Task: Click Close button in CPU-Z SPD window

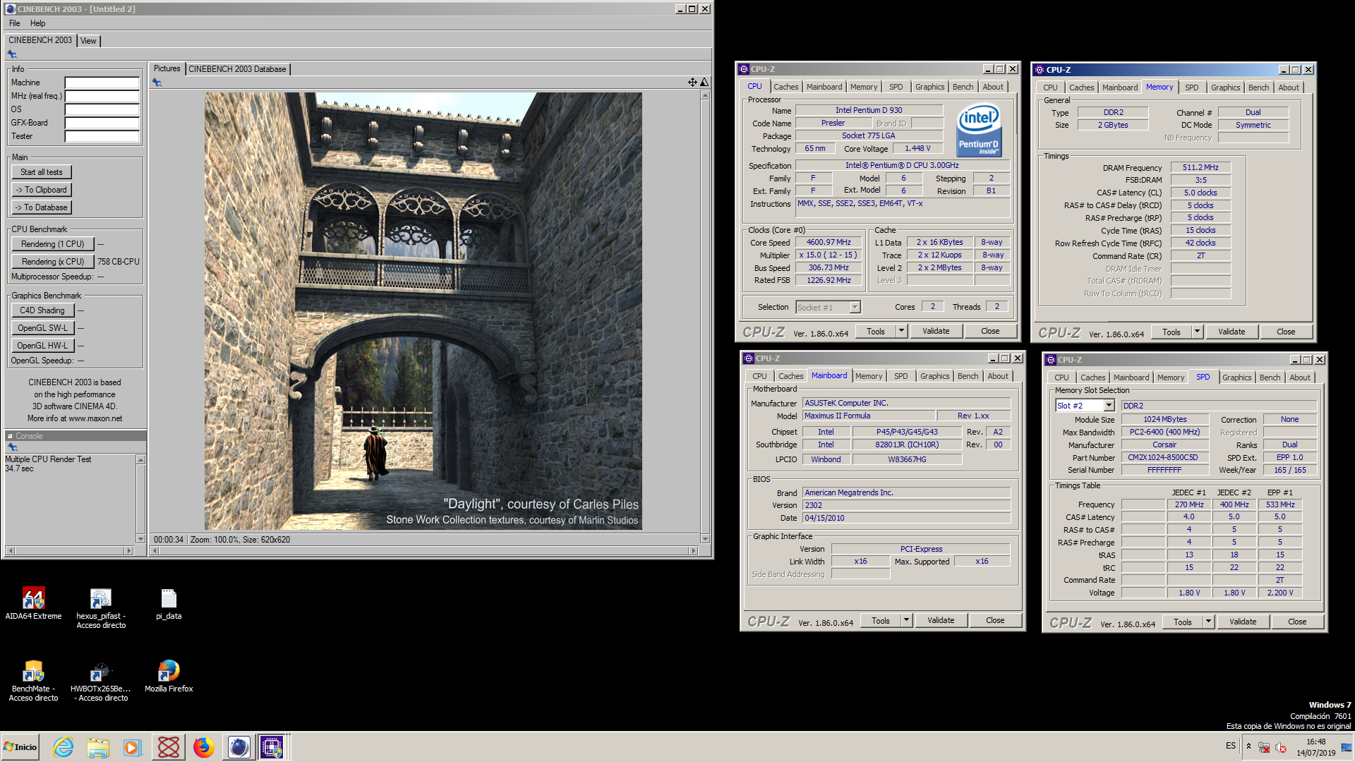Action: point(1296,622)
